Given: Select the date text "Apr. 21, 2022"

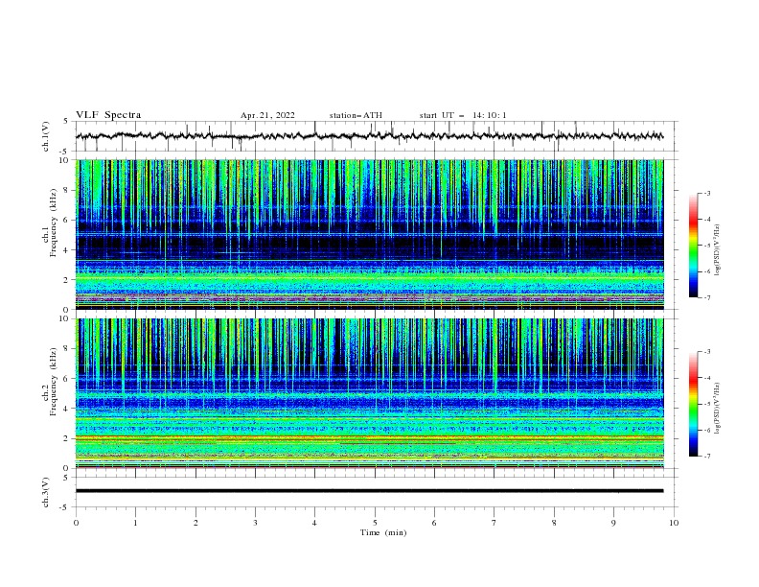Looking at the screenshot, I should pyautogui.click(x=267, y=115).
